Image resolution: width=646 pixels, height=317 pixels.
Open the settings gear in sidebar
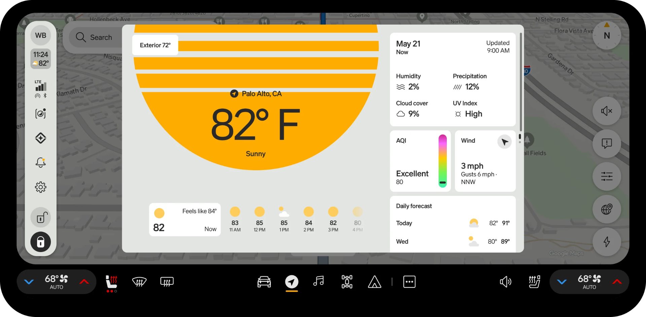(x=40, y=187)
